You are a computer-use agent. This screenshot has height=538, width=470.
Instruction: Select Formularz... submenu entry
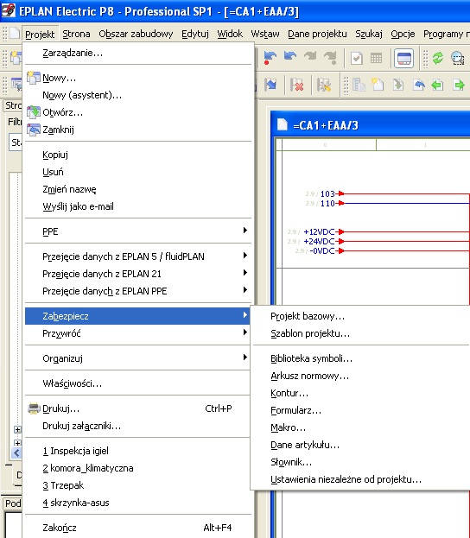[x=361, y=410]
